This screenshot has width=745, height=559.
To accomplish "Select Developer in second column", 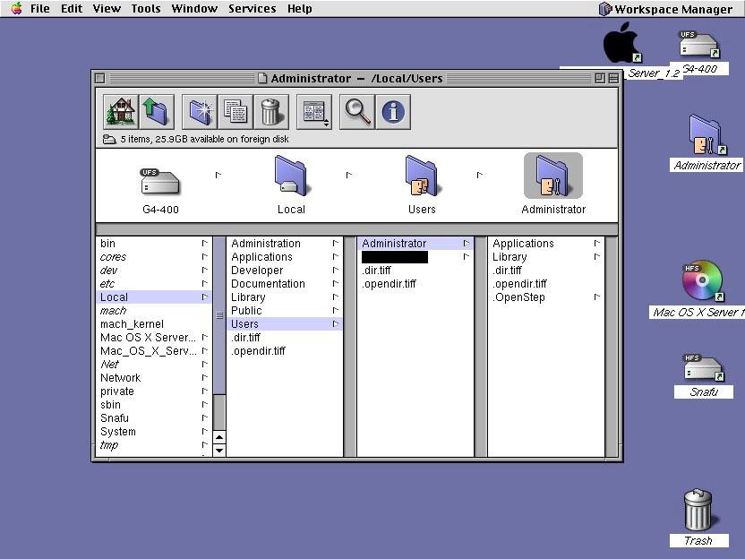I will [x=285, y=271].
